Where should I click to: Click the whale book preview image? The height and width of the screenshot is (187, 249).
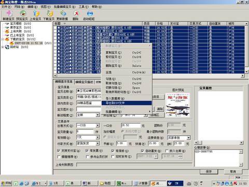click(x=178, y=105)
